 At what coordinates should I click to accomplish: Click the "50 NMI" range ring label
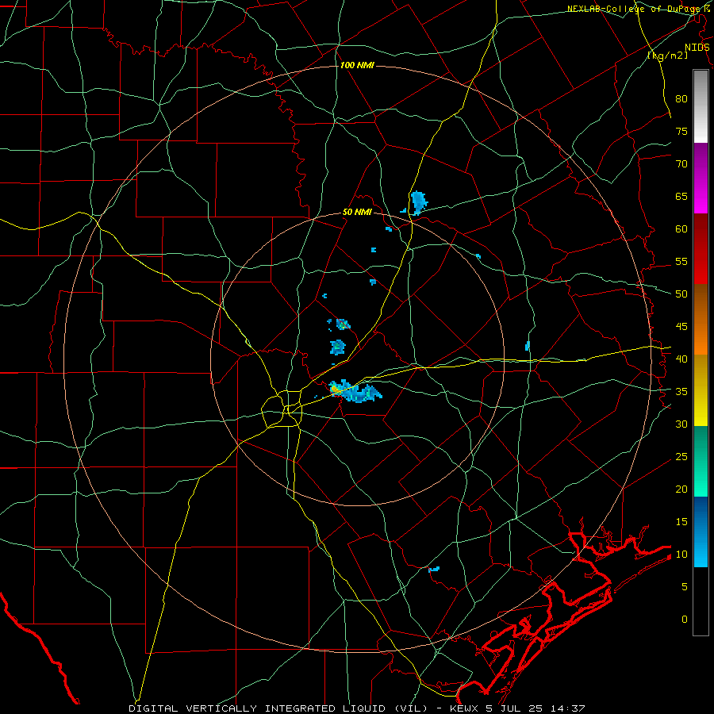357,212
